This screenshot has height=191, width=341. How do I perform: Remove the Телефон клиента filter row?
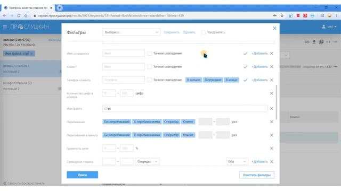pos(272,80)
